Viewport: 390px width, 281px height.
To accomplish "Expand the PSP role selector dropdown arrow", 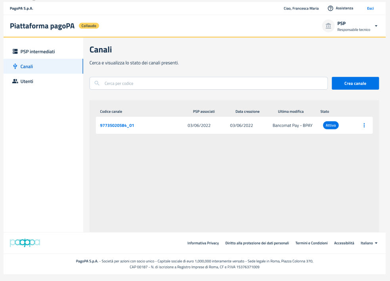I will 376,26.
